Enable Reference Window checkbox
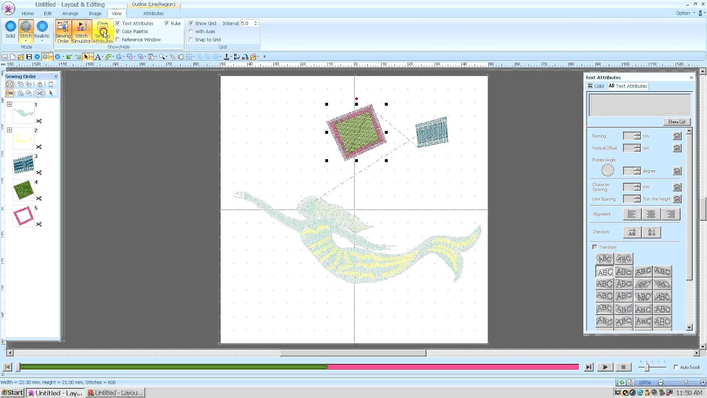Image resolution: width=707 pixels, height=398 pixels. tap(117, 40)
